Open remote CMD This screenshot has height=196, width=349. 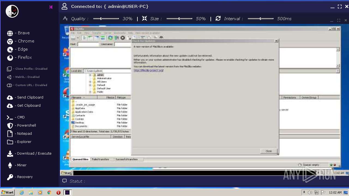16,117
